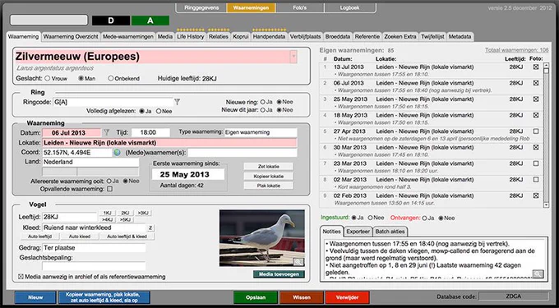
Task: Click the small Z button beside Kleed
Action: coord(150,228)
